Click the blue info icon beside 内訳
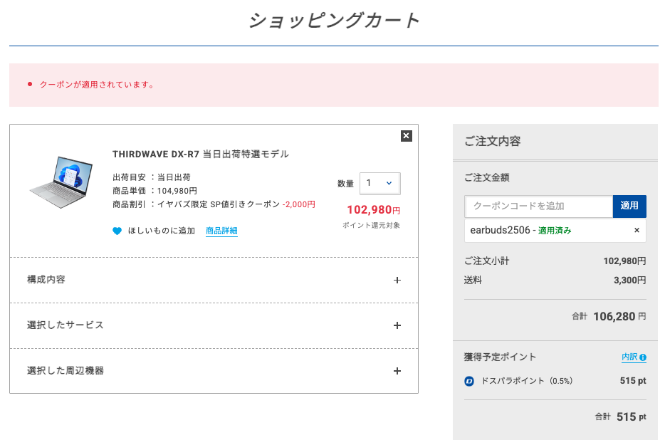This screenshot has height=440, width=665. (643, 357)
